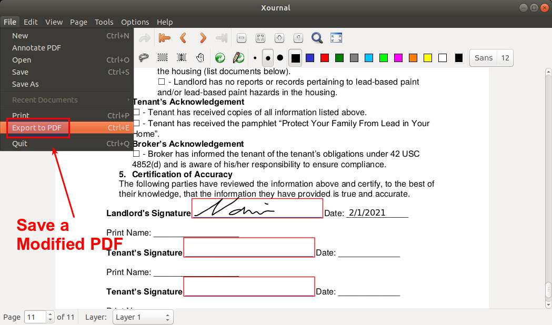This screenshot has width=552, height=325.
Task: Open the Help menu
Action: pos(165,22)
